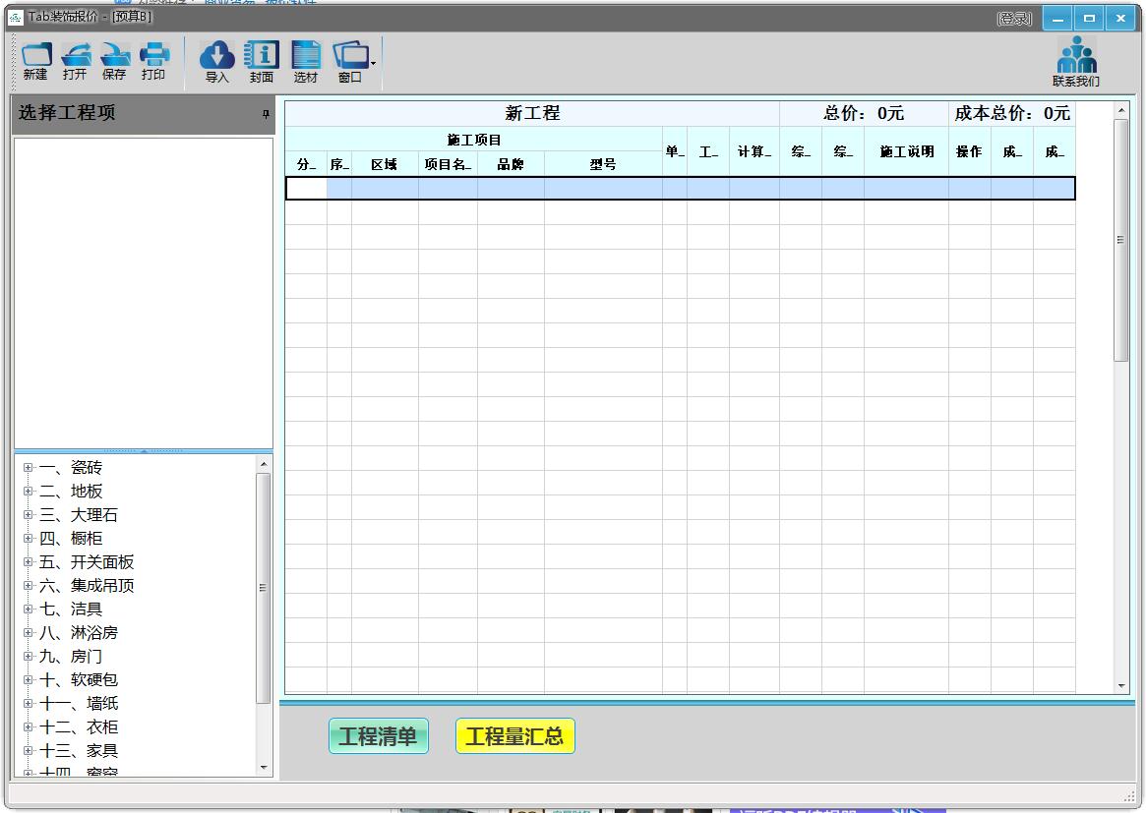Click the 项目名 column header

(x=448, y=164)
